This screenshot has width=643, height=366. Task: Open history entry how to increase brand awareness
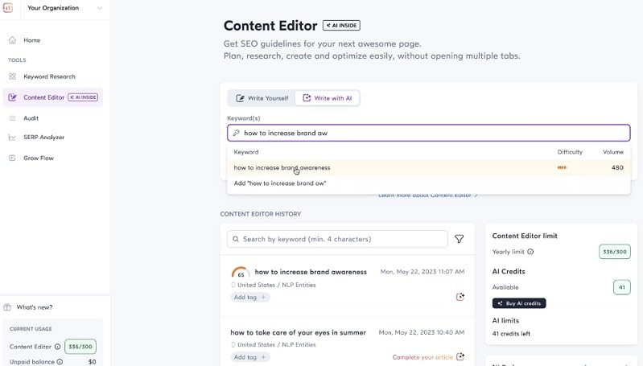(311, 272)
